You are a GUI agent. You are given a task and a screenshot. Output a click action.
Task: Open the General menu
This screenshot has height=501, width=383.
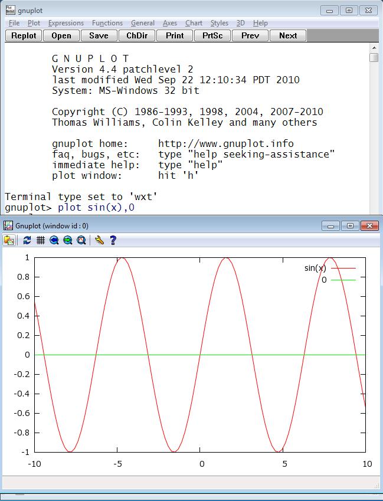click(143, 23)
